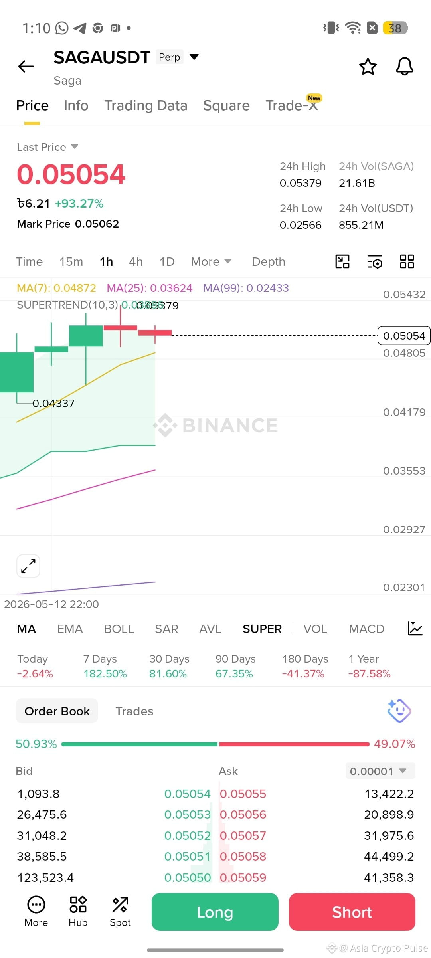Open indicator settings chart icon
The height and width of the screenshot is (958, 431).
(x=415, y=629)
